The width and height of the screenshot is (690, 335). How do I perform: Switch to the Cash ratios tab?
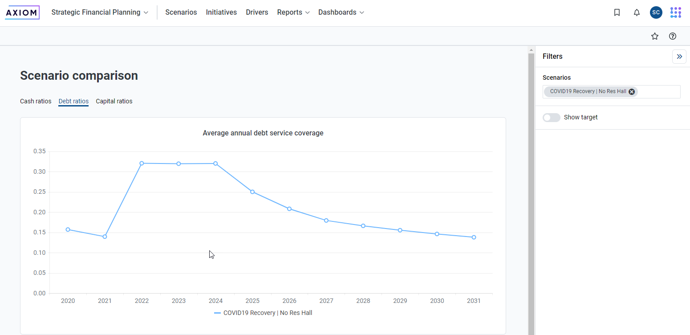[36, 101]
